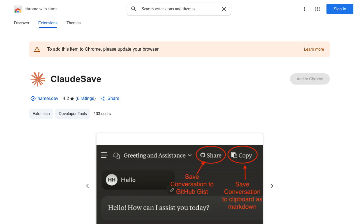Open the hamel.dev publisher link
This screenshot has width=359, height=224.
[48, 99]
